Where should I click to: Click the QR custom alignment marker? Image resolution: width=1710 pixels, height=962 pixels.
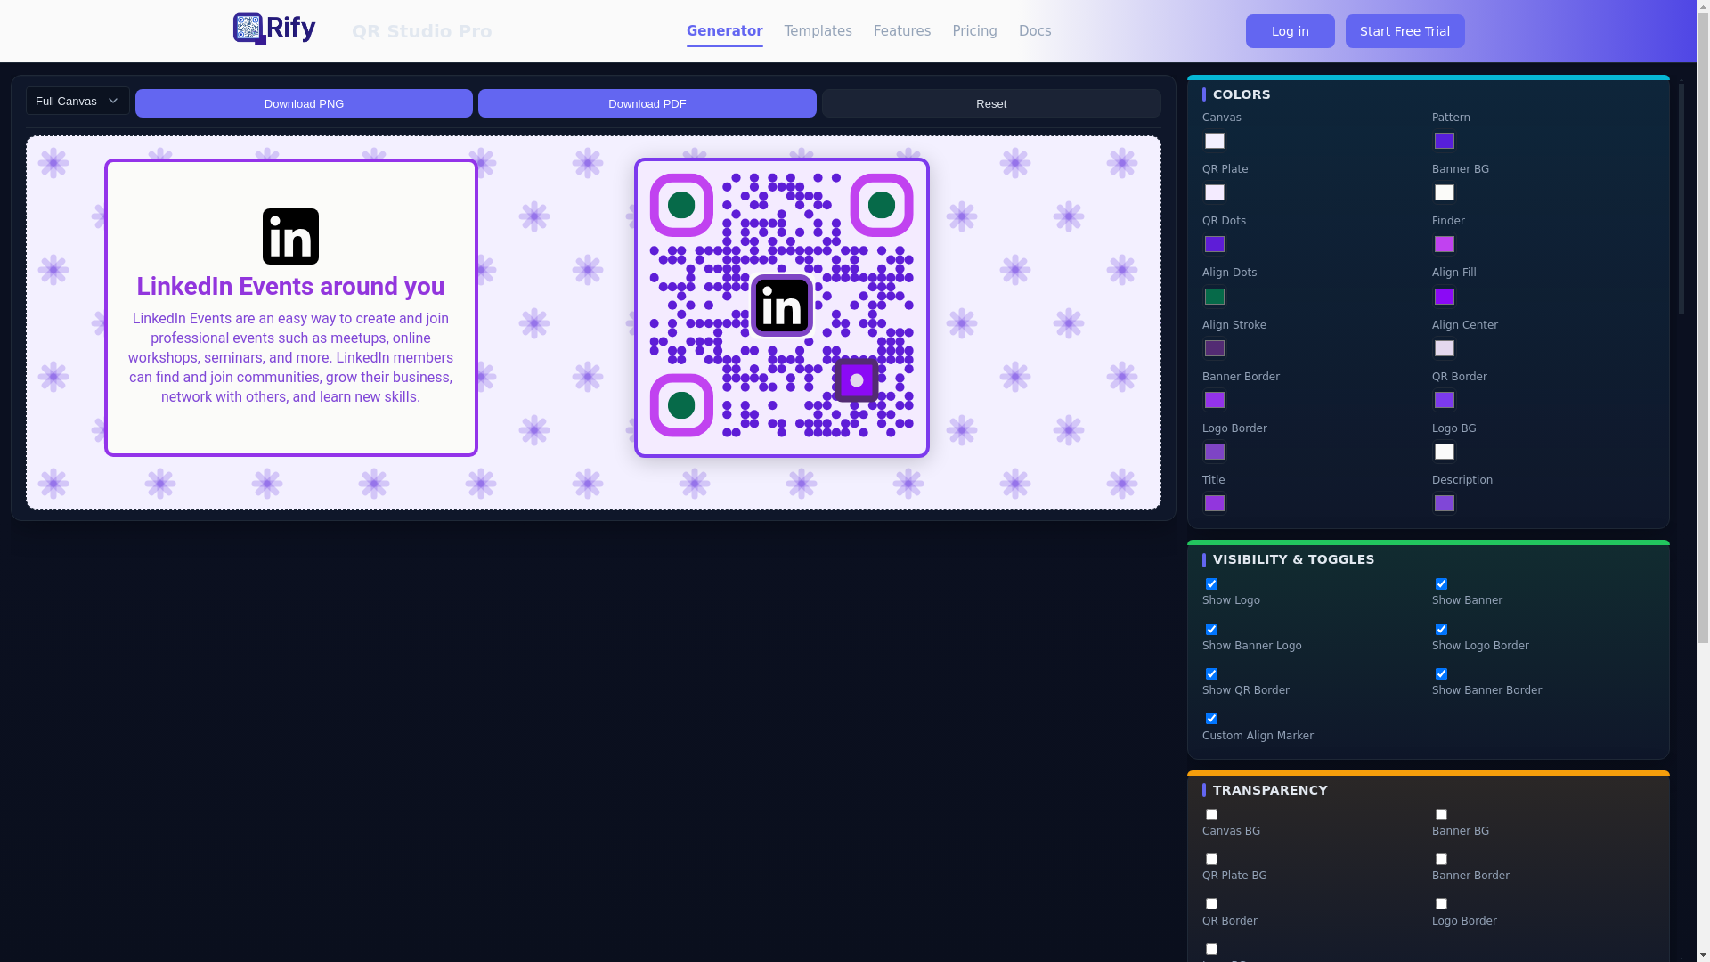coord(857,380)
